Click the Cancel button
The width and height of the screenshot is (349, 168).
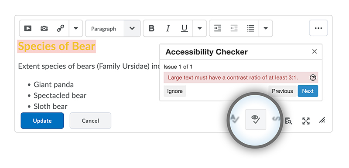coord(90,121)
